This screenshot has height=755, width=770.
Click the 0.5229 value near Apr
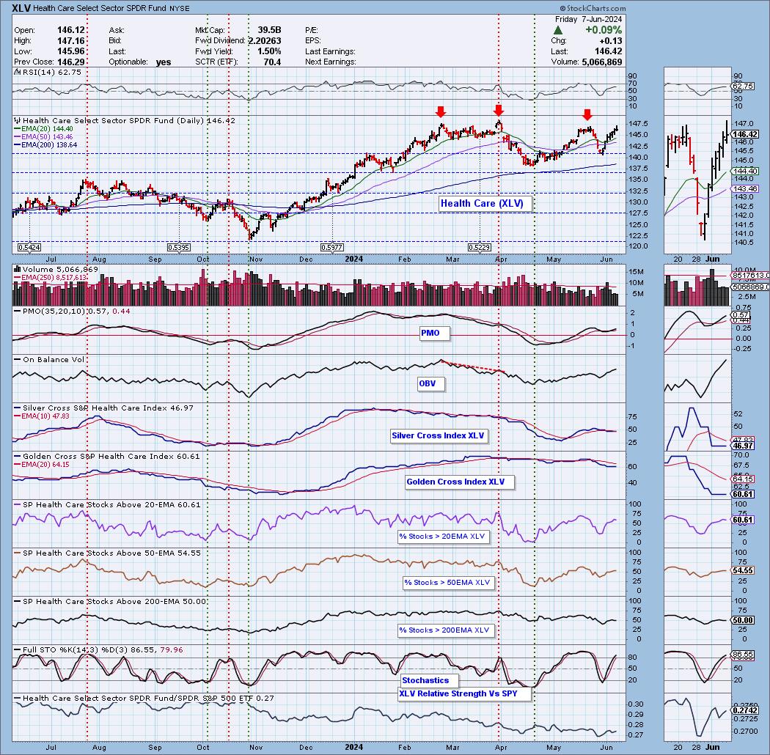click(x=480, y=248)
